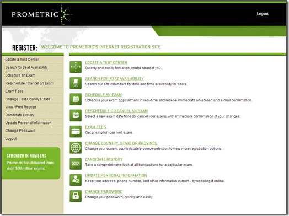The image size is (289, 216).
Task: Click Logout in the top header
Action: click(263, 14)
